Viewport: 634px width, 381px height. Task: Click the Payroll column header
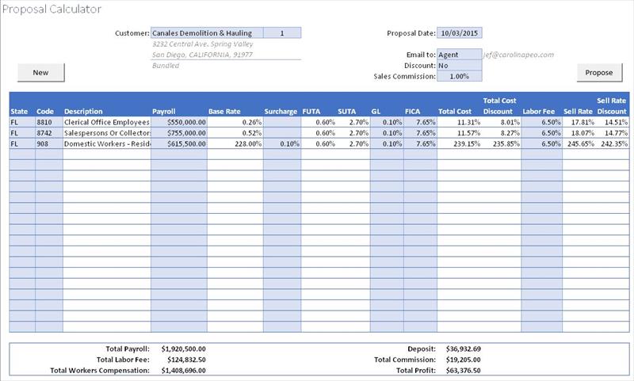click(164, 112)
